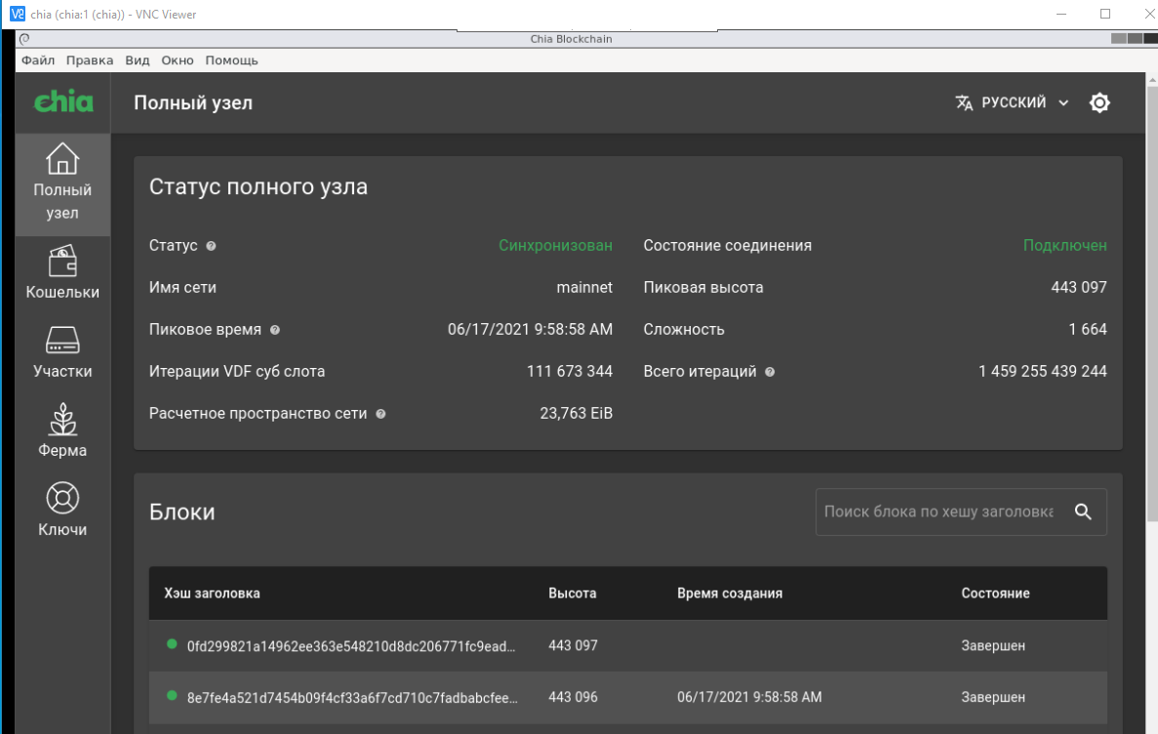Minimize the VNC Viewer window
The height and width of the screenshot is (734, 1158).
click(x=1061, y=14)
